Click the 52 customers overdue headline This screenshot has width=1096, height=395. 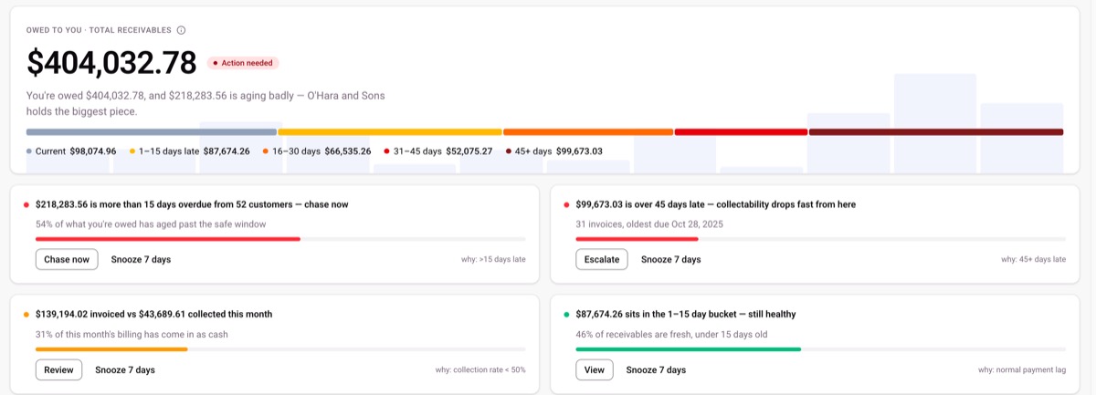[192, 204]
